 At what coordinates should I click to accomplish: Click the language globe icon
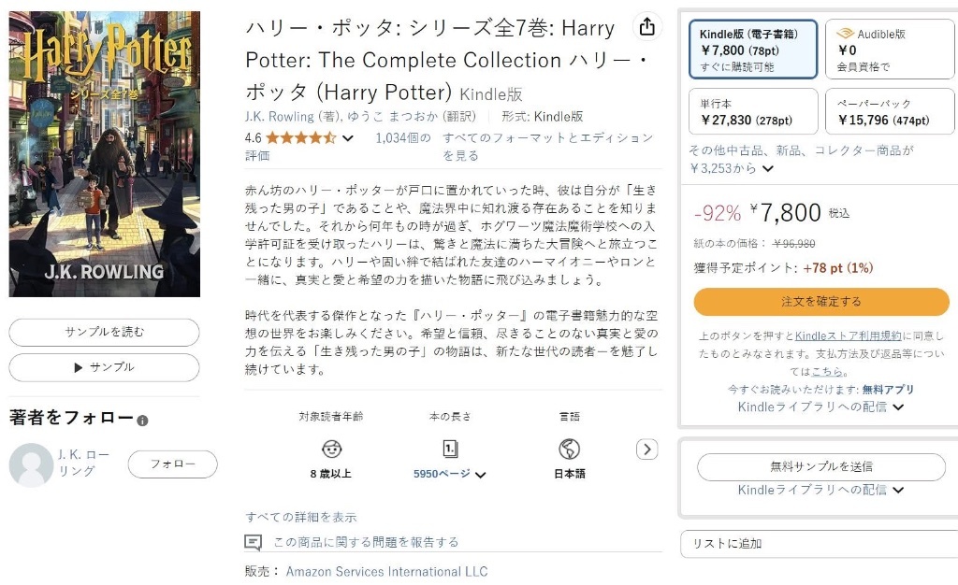569,449
